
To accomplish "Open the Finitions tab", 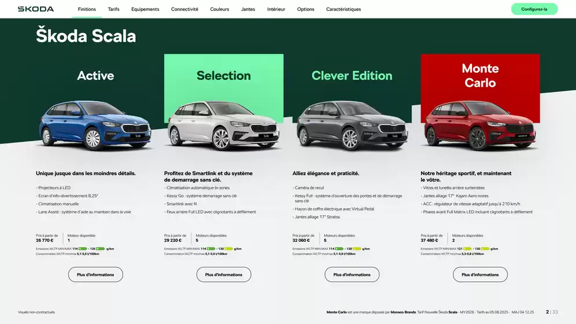I will [87, 9].
